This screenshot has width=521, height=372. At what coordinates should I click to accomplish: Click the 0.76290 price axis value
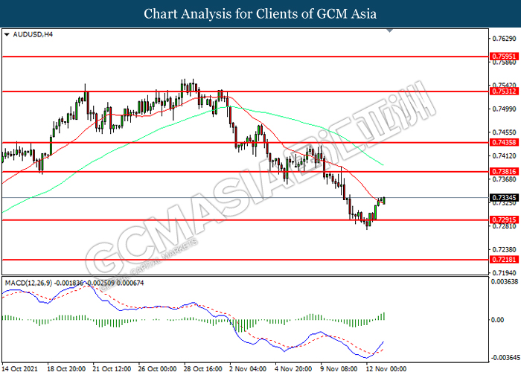[x=505, y=39]
